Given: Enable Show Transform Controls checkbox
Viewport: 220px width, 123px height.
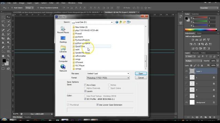Looking at the screenshot, I should pos(38,8).
